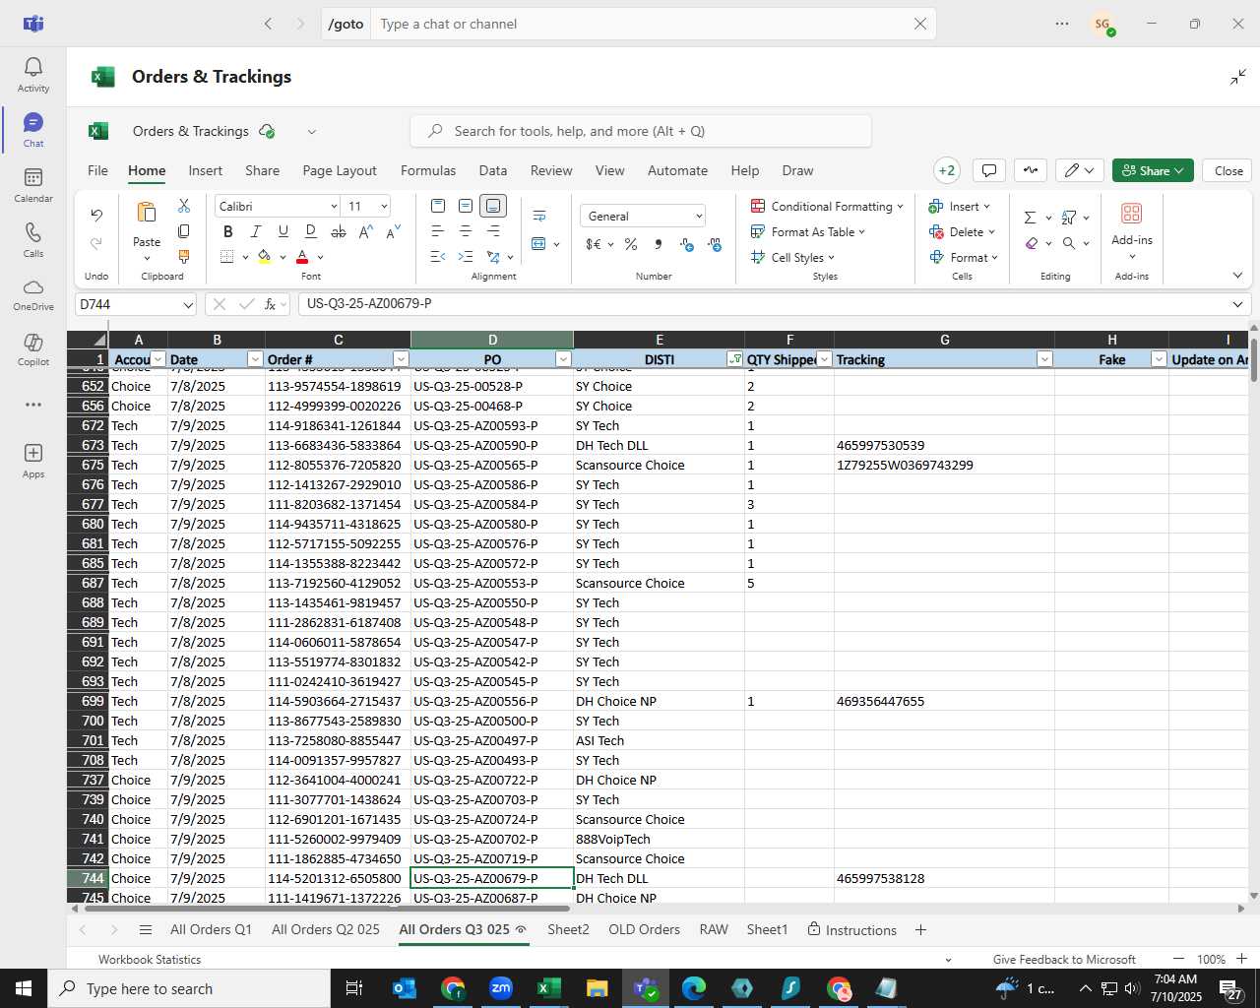Open DISTI column filter dropdown

click(x=734, y=359)
